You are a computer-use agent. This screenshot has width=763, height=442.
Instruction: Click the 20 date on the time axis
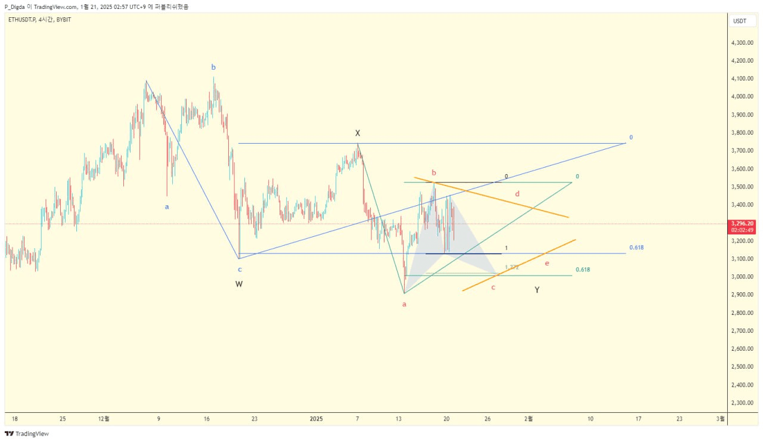446,419
